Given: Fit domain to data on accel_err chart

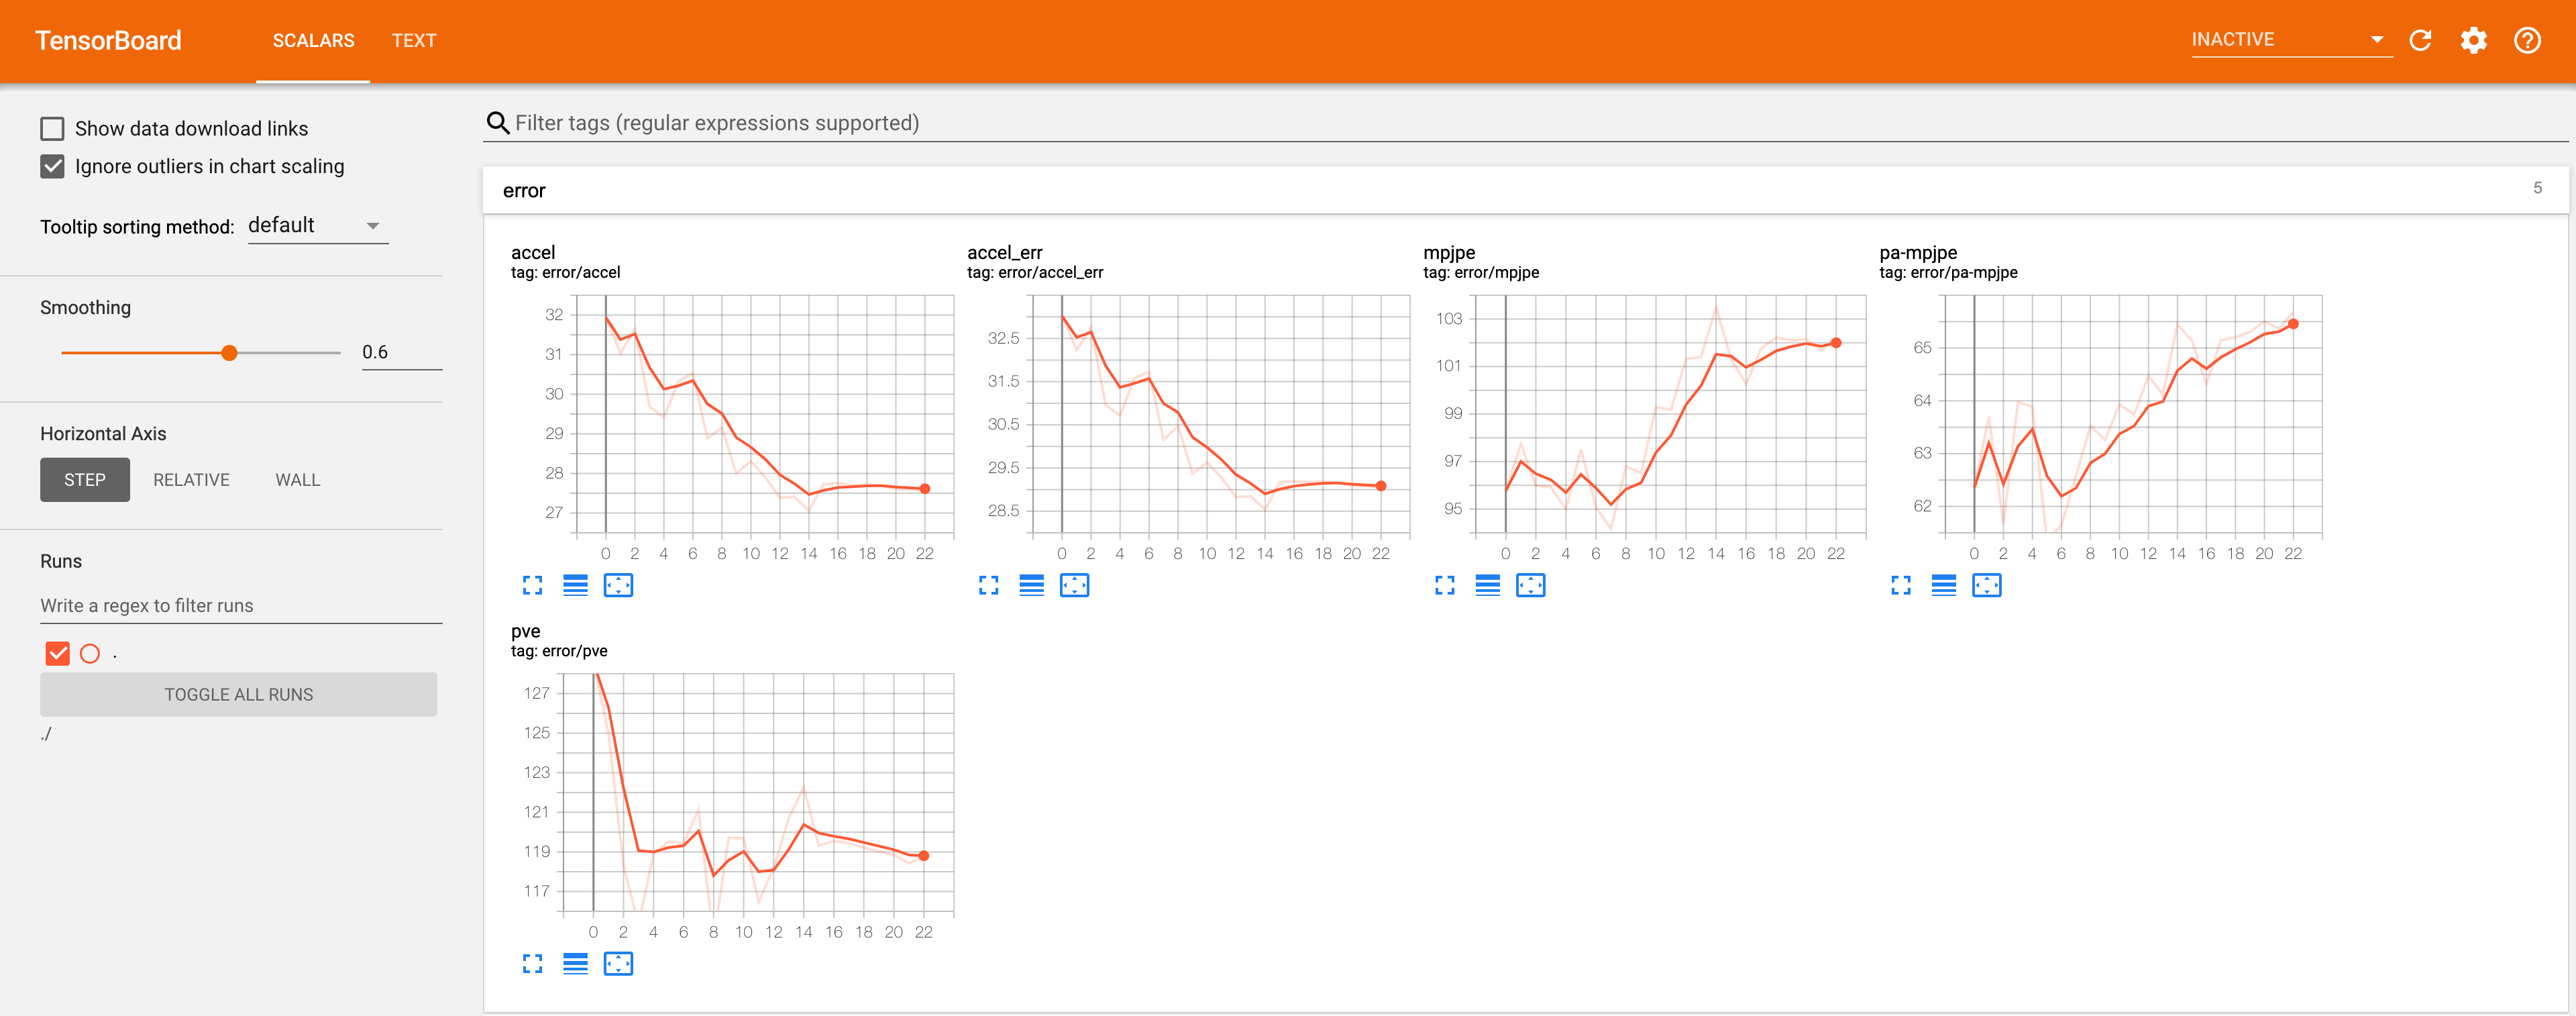Looking at the screenshot, I should point(1074,585).
